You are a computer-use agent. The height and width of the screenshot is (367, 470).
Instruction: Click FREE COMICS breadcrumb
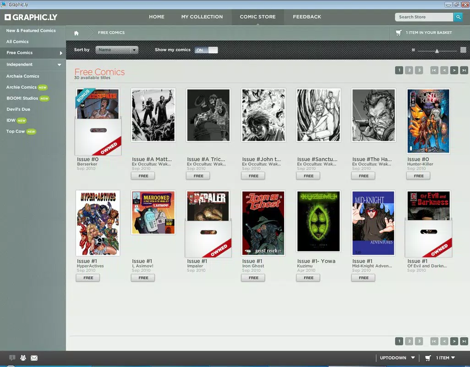click(x=111, y=33)
